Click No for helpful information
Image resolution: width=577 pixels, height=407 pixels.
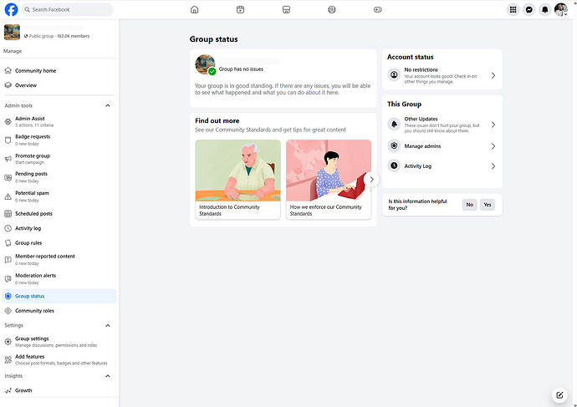[x=469, y=205]
